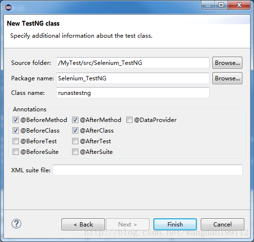Click the Finish button

[175, 224]
